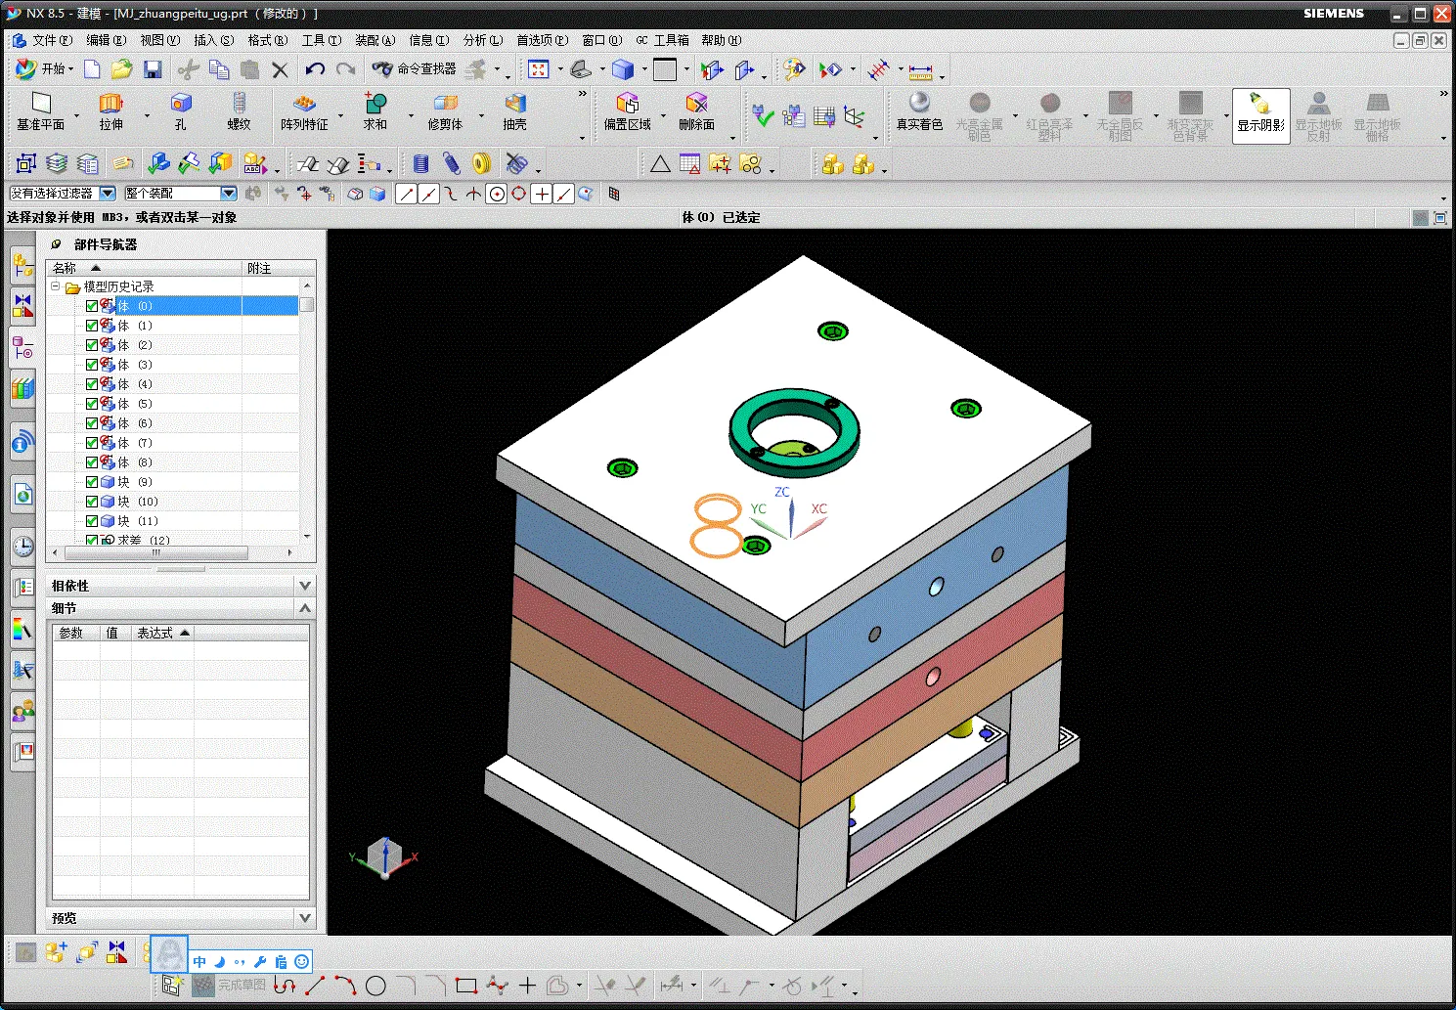Open the Datum Plane (基准平面) tool
Image resolution: width=1456 pixels, height=1010 pixels.
(x=40, y=104)
